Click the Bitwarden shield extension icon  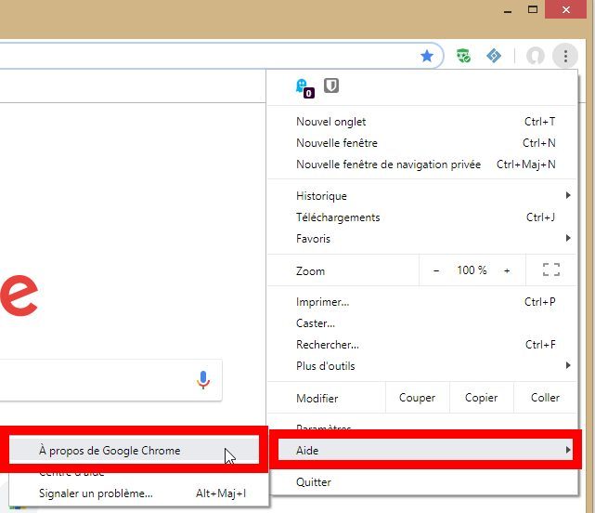(331, 85)
